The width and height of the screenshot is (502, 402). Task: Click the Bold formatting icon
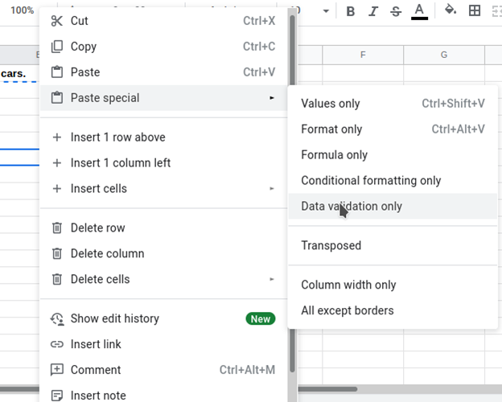pos(351,11)
